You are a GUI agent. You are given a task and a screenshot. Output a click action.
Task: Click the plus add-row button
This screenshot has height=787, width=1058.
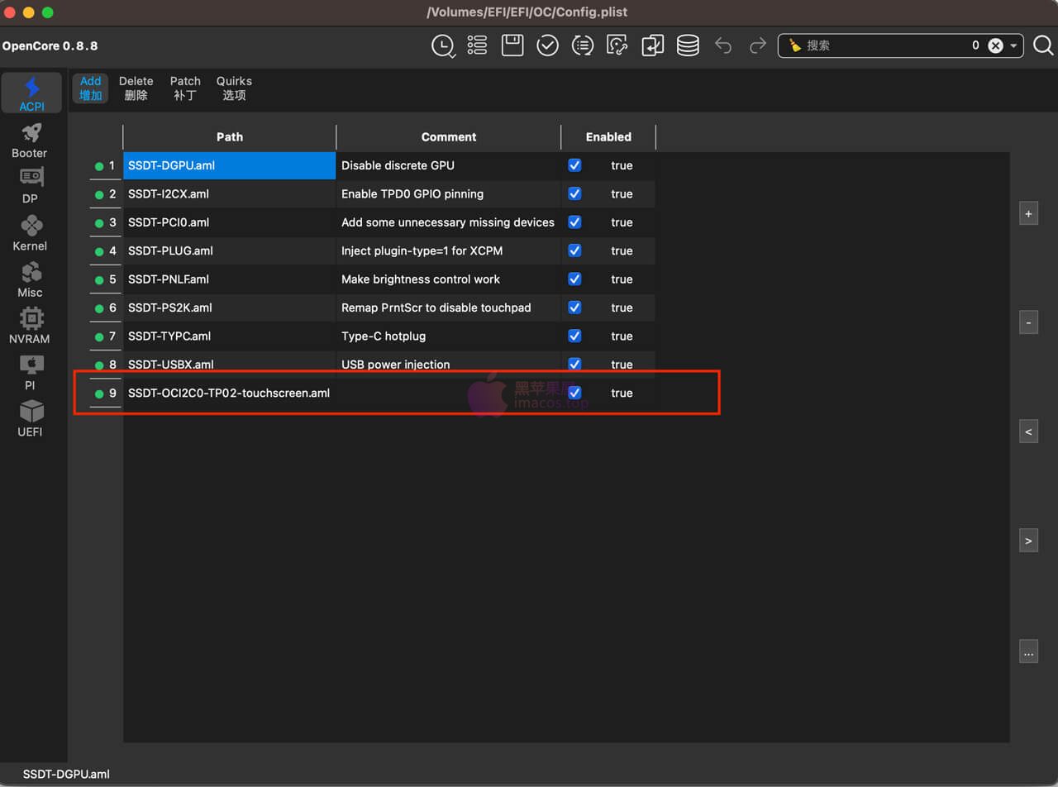1028,213
